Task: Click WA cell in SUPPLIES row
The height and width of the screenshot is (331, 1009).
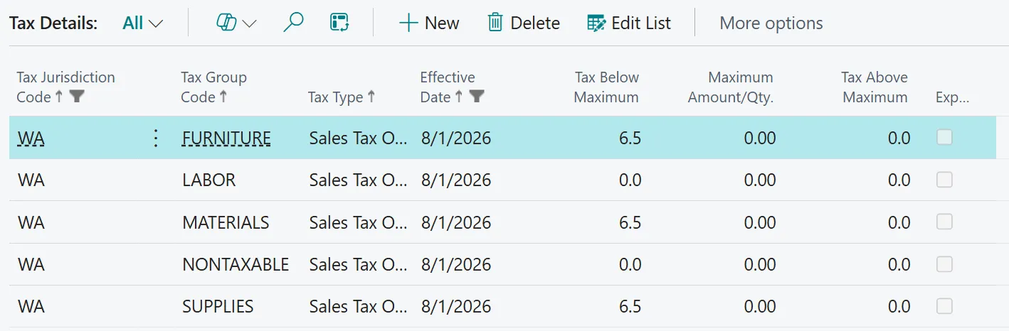Action: tap(31, 307)
